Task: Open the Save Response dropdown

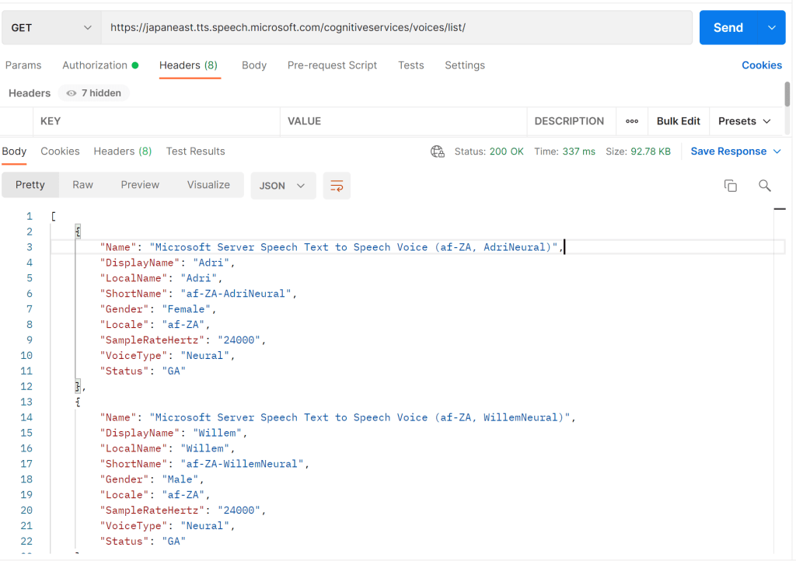Action: pos(735,152)
